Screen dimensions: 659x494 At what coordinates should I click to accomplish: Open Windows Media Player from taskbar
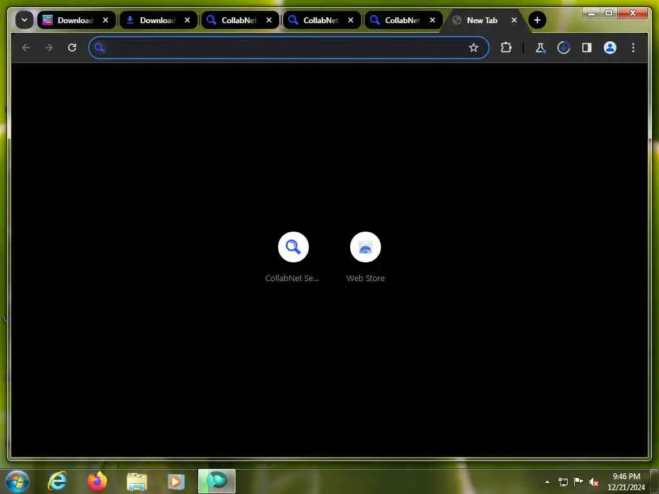[x=176, y=481]
